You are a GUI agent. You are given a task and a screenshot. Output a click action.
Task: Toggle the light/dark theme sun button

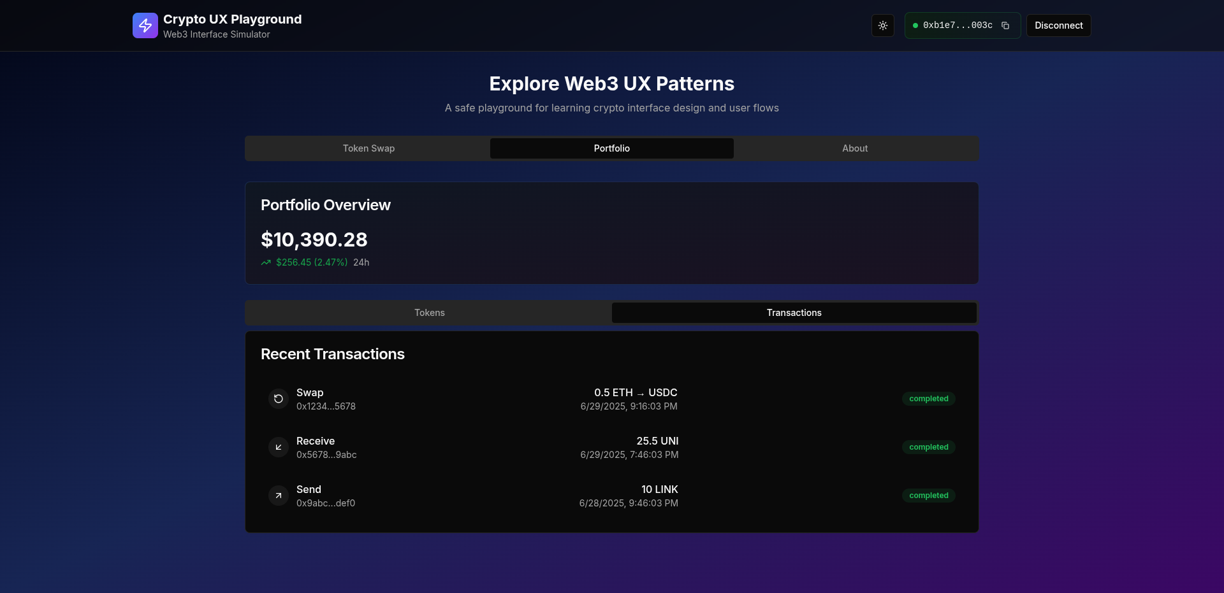coord(883,25)
